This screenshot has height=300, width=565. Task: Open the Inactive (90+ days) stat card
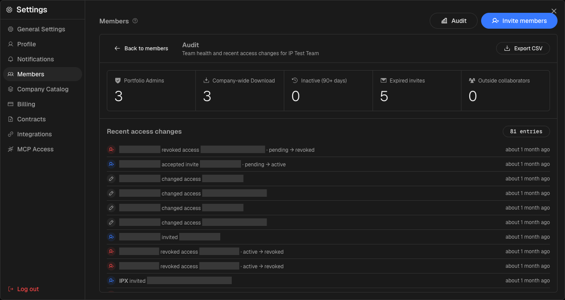coord(328,90)
